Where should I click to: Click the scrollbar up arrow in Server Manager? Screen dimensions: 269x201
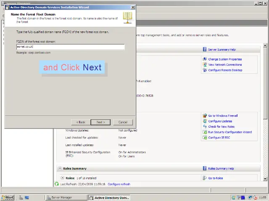[x=265, y=45]
